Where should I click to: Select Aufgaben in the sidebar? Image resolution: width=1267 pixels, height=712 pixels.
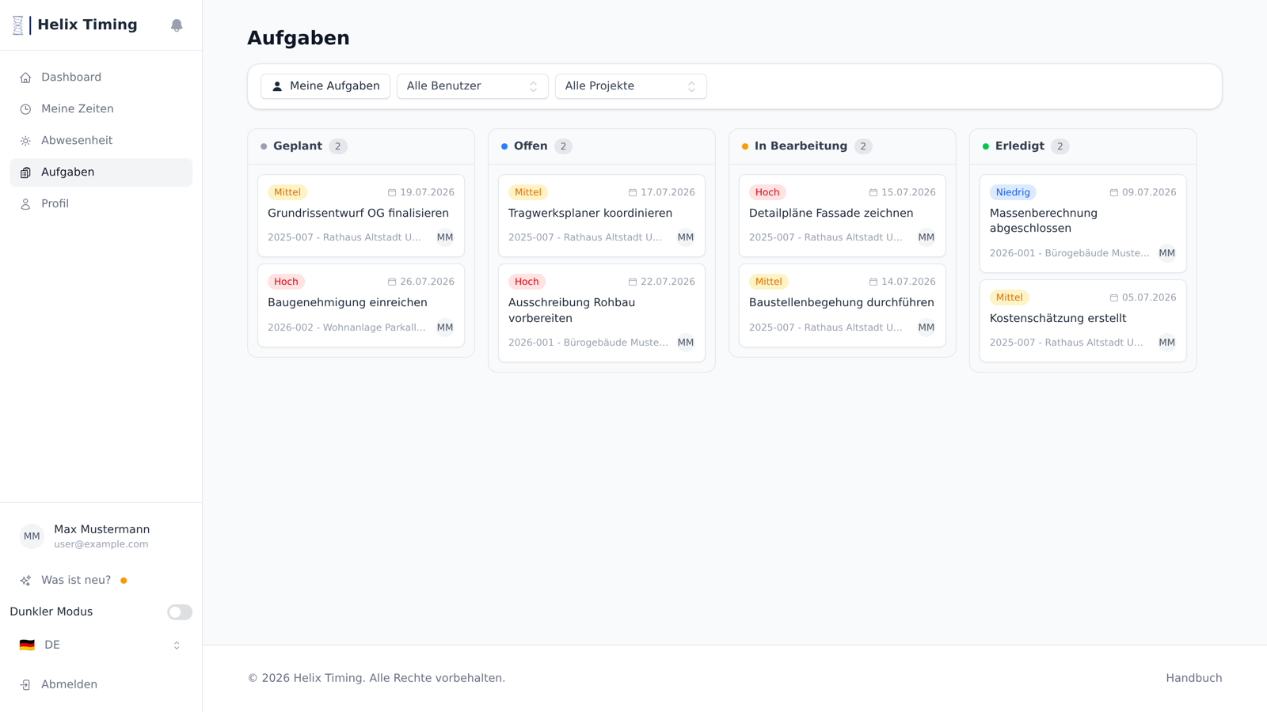click(101, 172)
